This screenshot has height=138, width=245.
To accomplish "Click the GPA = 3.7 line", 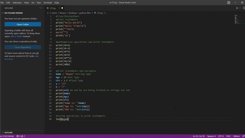I will pyautogui.click(x=69, y=80).
